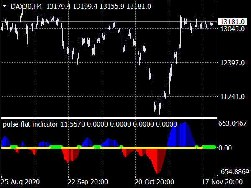Select the 13045.0 price axis label

233,29
